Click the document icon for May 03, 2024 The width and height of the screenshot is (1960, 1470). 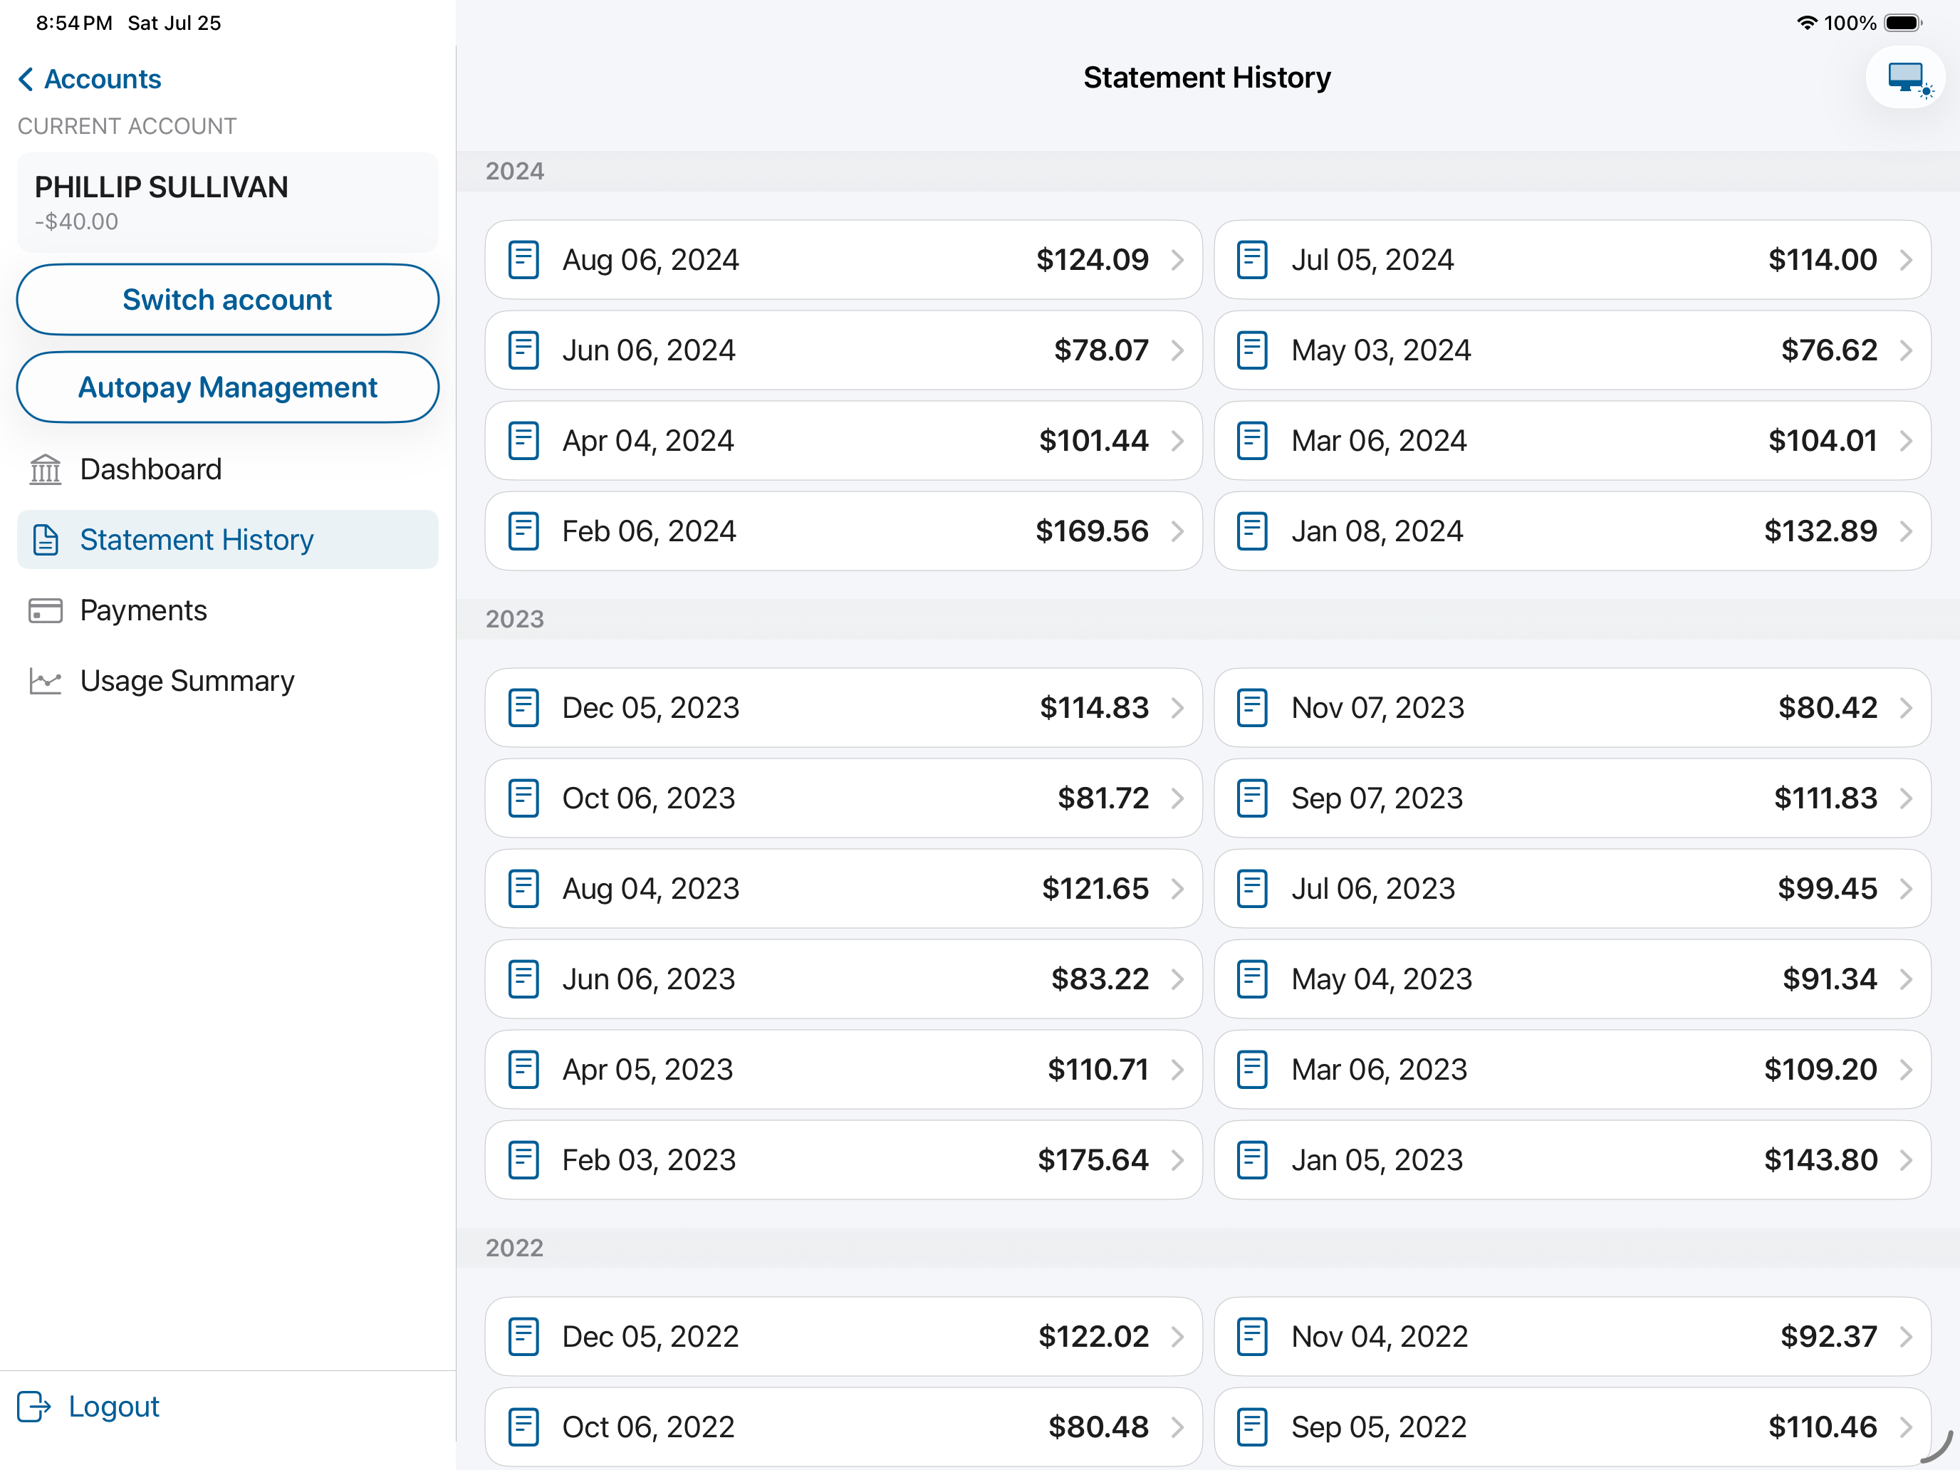tap(1252, 350)
